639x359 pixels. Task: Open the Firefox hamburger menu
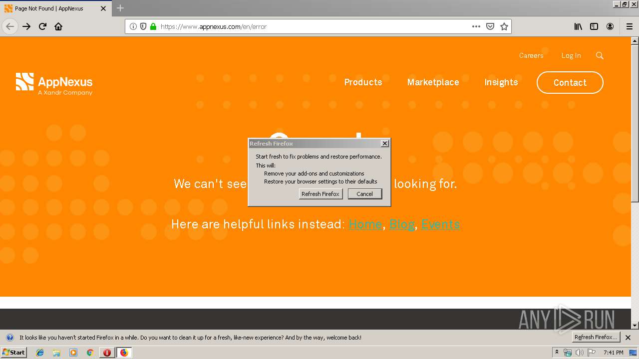click(x=629, y=26)
